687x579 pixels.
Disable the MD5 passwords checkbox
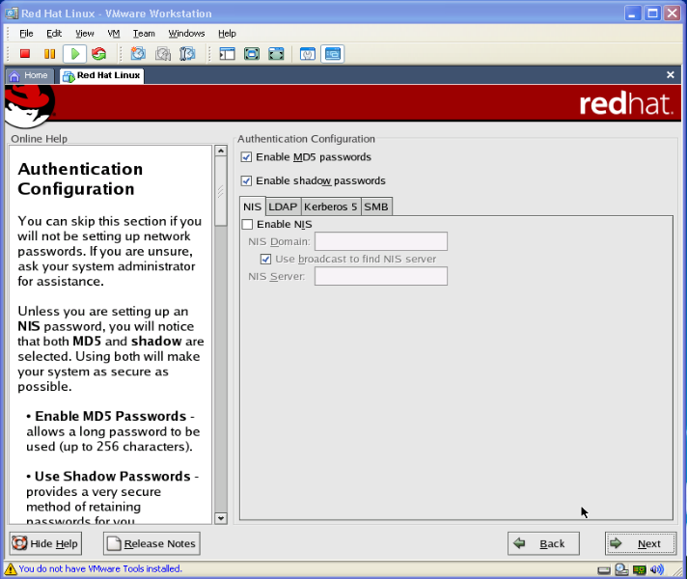coord(246,157)
